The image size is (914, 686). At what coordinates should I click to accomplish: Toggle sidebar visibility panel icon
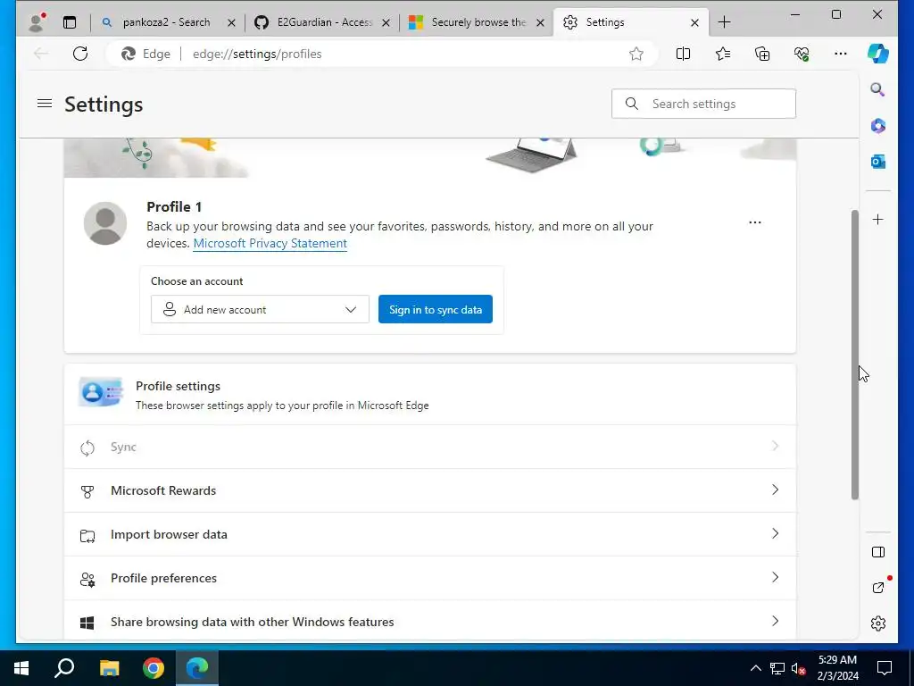[878, 552]
